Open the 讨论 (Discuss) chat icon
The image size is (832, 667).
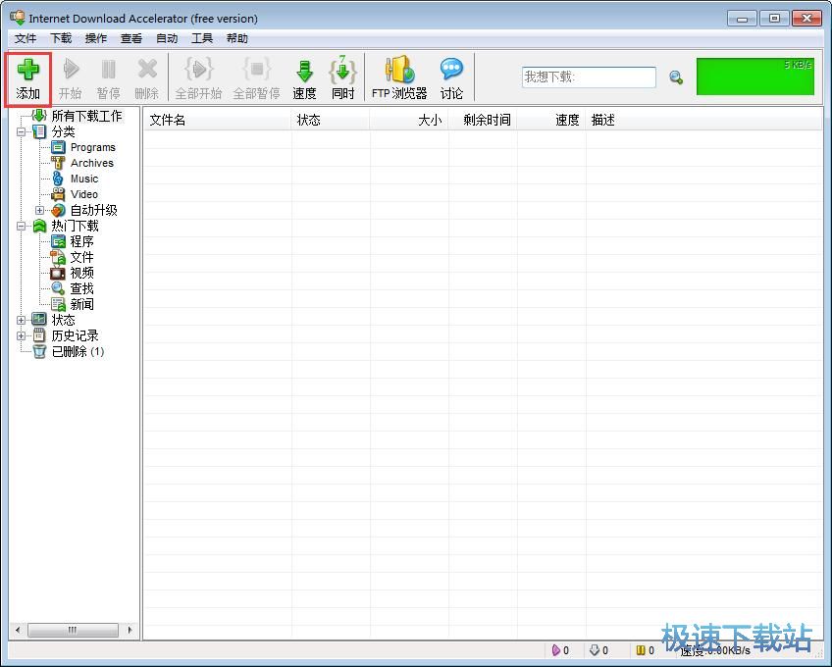[451, 79]
